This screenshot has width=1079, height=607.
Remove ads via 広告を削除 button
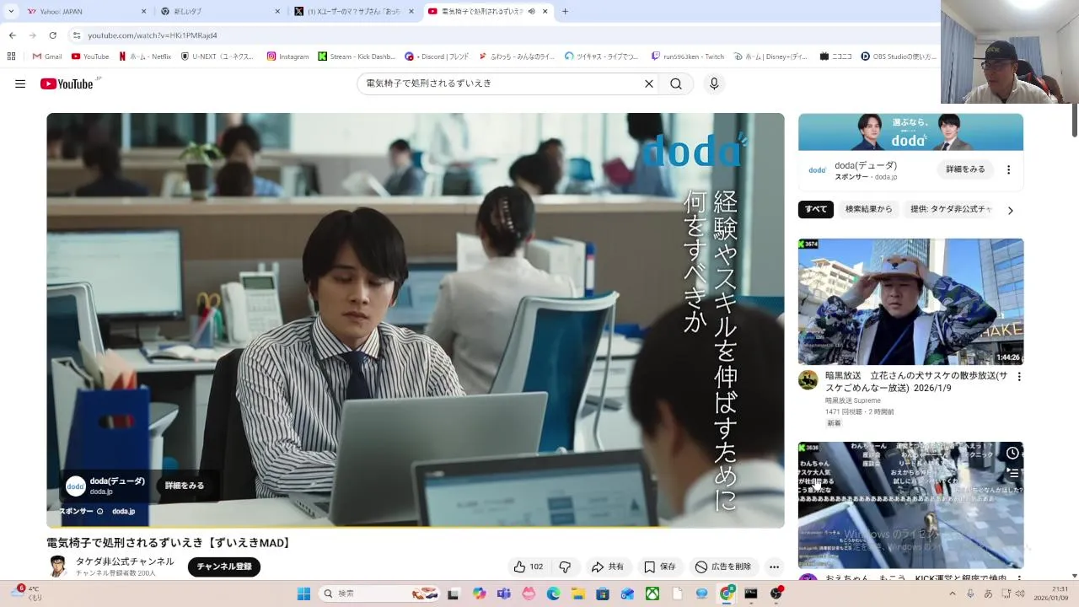pyautogui.click(x=722, y=567)
